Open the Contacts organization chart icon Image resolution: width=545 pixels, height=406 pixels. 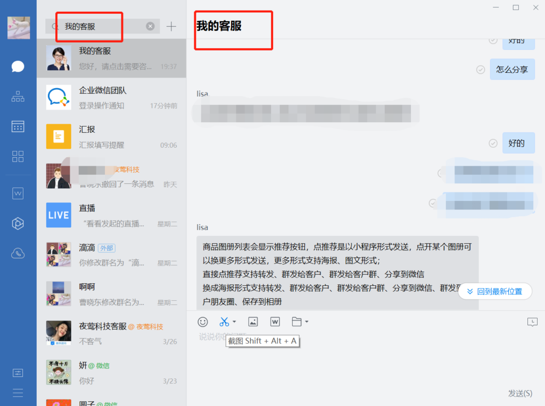click(x=18, y=96)
